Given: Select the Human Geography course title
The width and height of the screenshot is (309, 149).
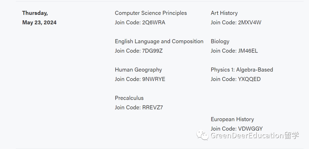Looking at the screenshot, I should pyautogui.click(x=138, y=70).
